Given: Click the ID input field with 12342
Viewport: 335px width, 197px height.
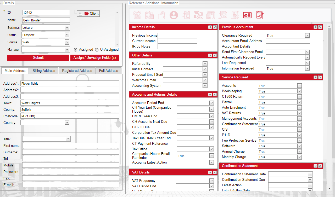Looking at the screenshot, I should click(46, 13).
